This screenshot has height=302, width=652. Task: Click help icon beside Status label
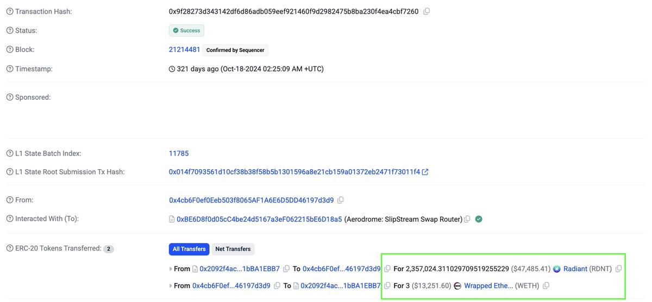(9, 30)
